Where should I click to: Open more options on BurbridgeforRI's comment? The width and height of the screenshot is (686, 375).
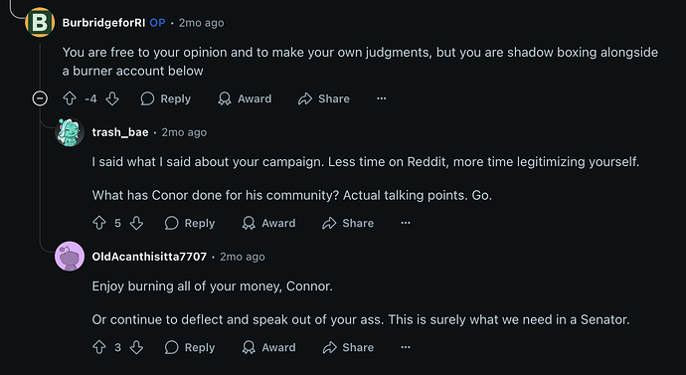pyautogui.click(x=382, y=98)
